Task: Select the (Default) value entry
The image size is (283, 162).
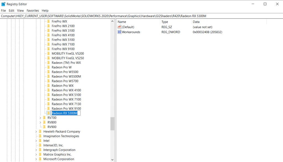Action: click(128, 27)
